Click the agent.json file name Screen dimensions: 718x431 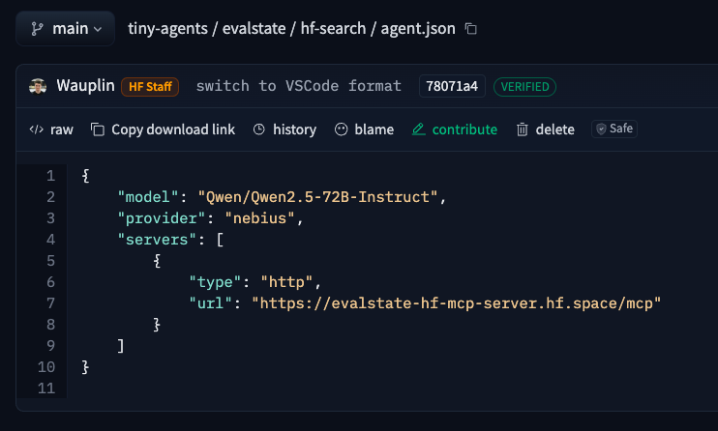tap(418, 29)
